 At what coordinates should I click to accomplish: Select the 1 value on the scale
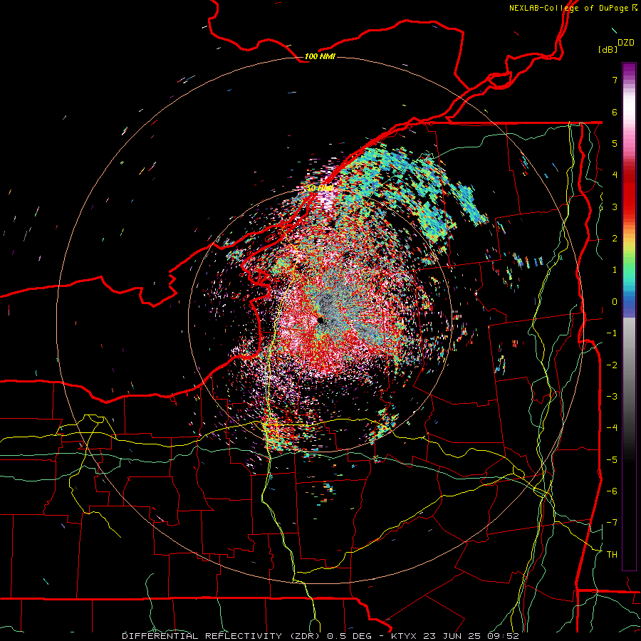(x=615, y=270)
